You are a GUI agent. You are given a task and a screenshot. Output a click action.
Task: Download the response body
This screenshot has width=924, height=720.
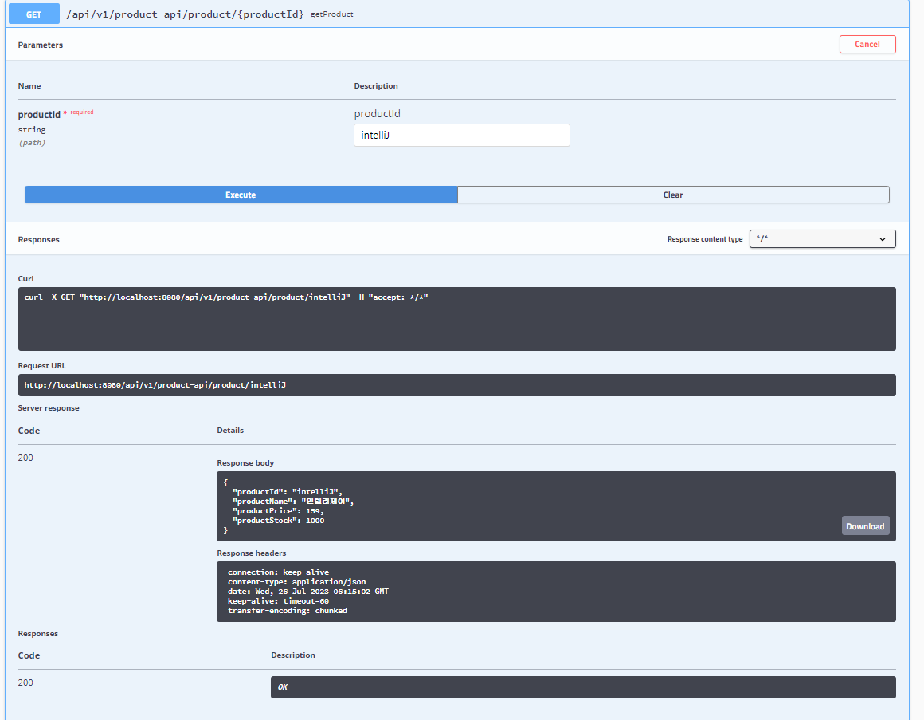pyautogui.click(x=865, y=526)
